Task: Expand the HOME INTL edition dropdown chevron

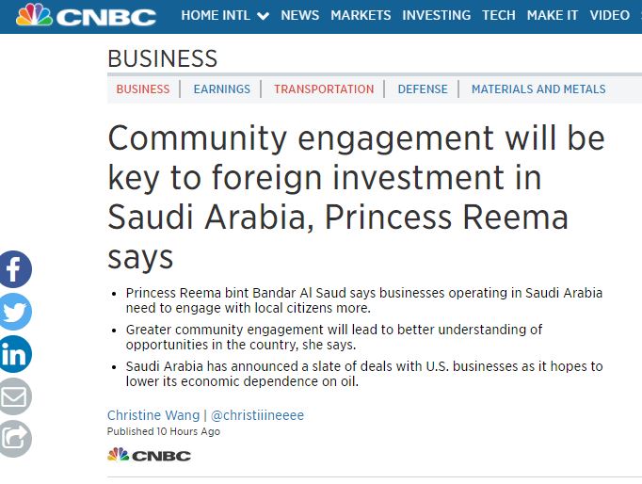Action: 263,16
